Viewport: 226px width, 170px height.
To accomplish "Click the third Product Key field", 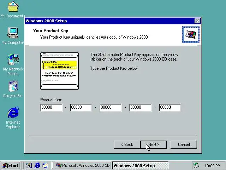I will pyautogui.click(x=111, y=108).
